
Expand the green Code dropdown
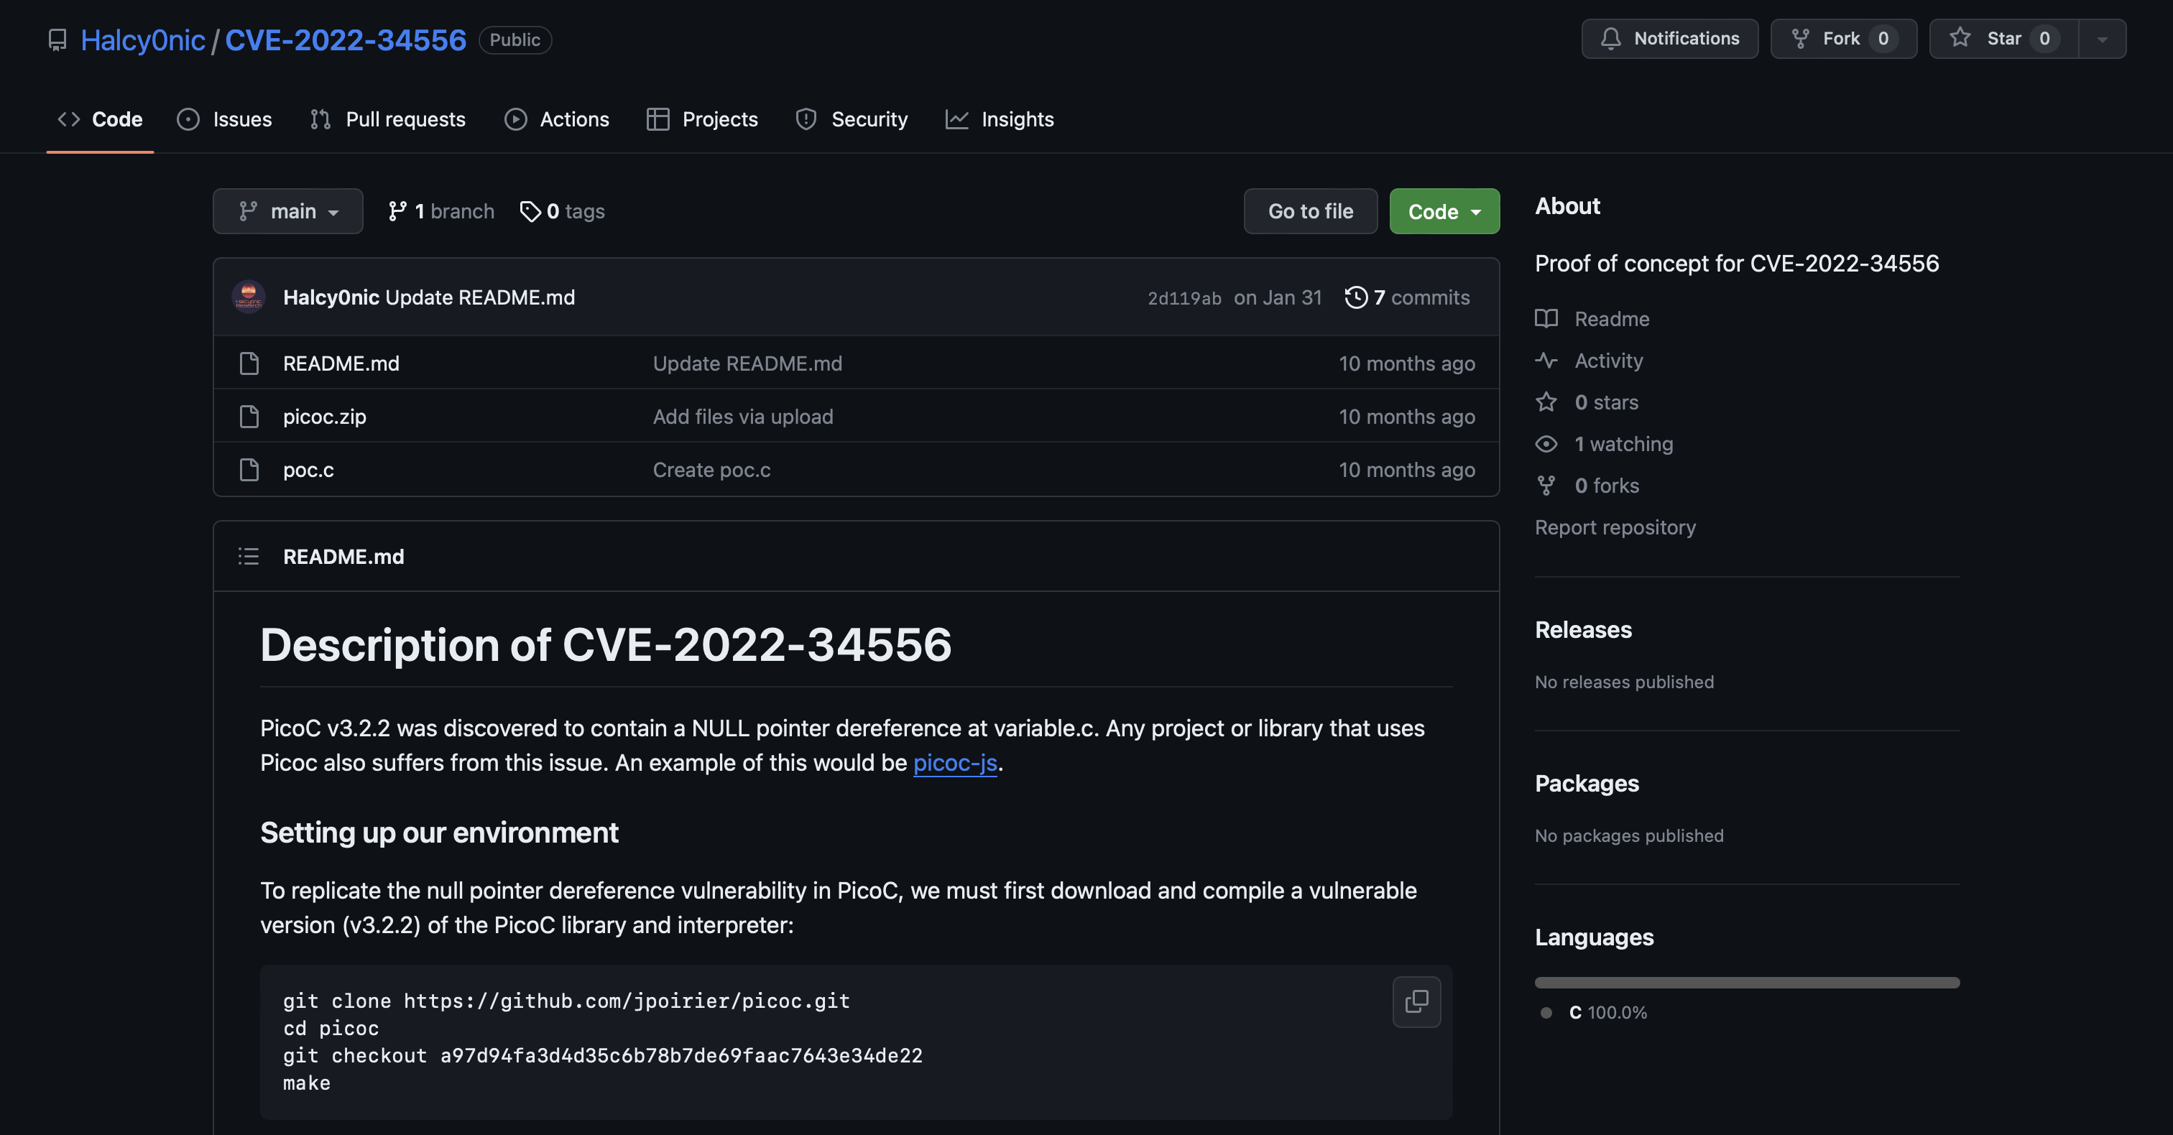(1444, 210)
